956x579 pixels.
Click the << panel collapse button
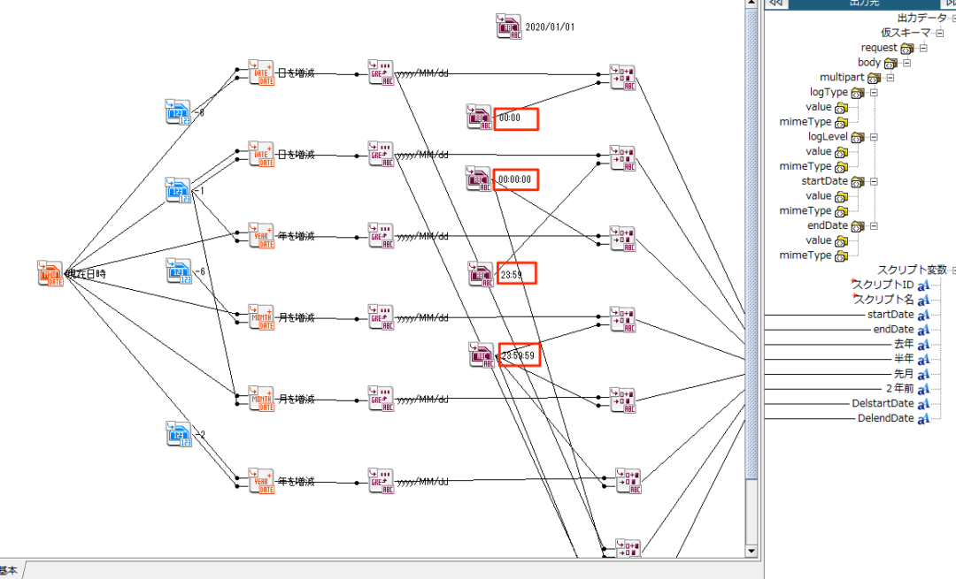point(775,4)
